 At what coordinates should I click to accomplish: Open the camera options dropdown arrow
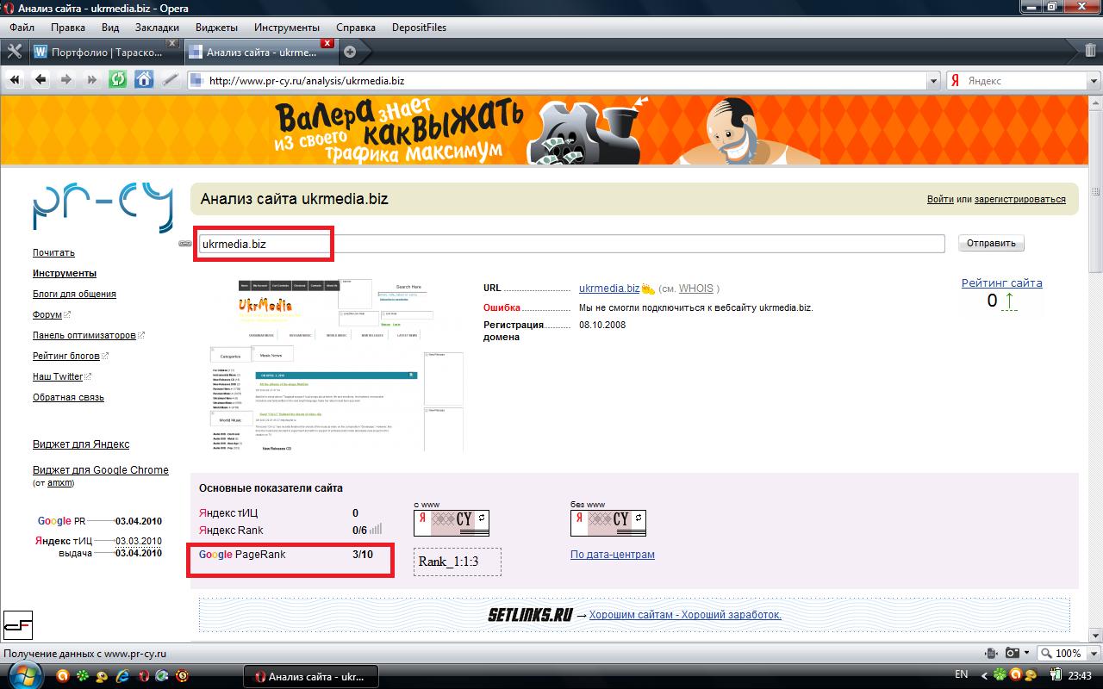pyautogui.click(x=1026, y=654)
